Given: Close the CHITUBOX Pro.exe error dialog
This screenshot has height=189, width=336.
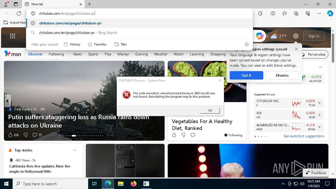Looking at the screenshot, I should pos(220,80).
